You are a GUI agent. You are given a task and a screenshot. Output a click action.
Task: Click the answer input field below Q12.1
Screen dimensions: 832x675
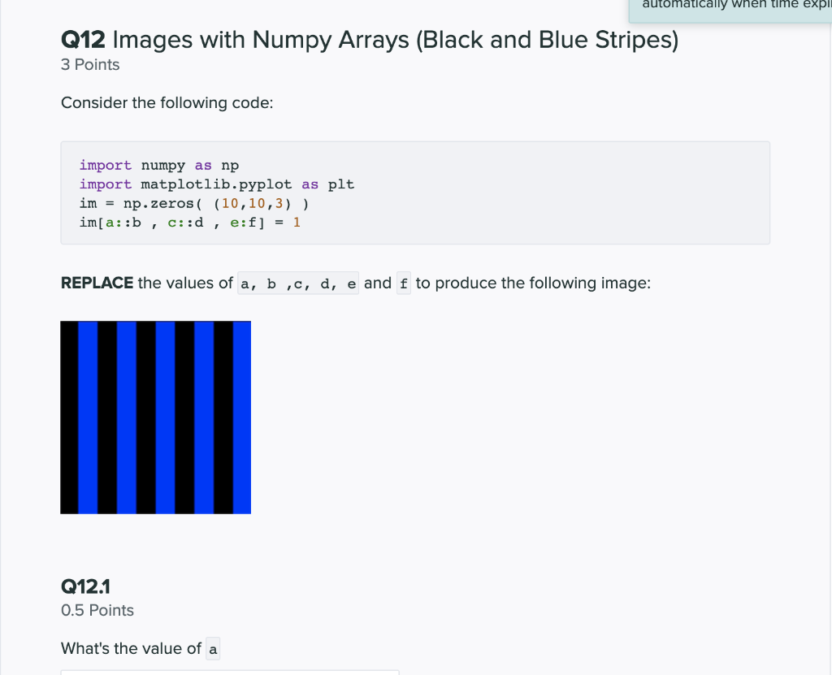pyautogui.click(x=229, y=673)
